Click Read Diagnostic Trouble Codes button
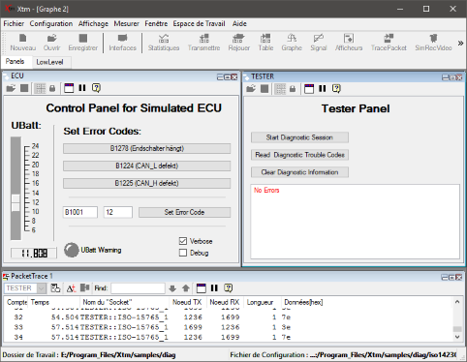 [x=299, y=155]
